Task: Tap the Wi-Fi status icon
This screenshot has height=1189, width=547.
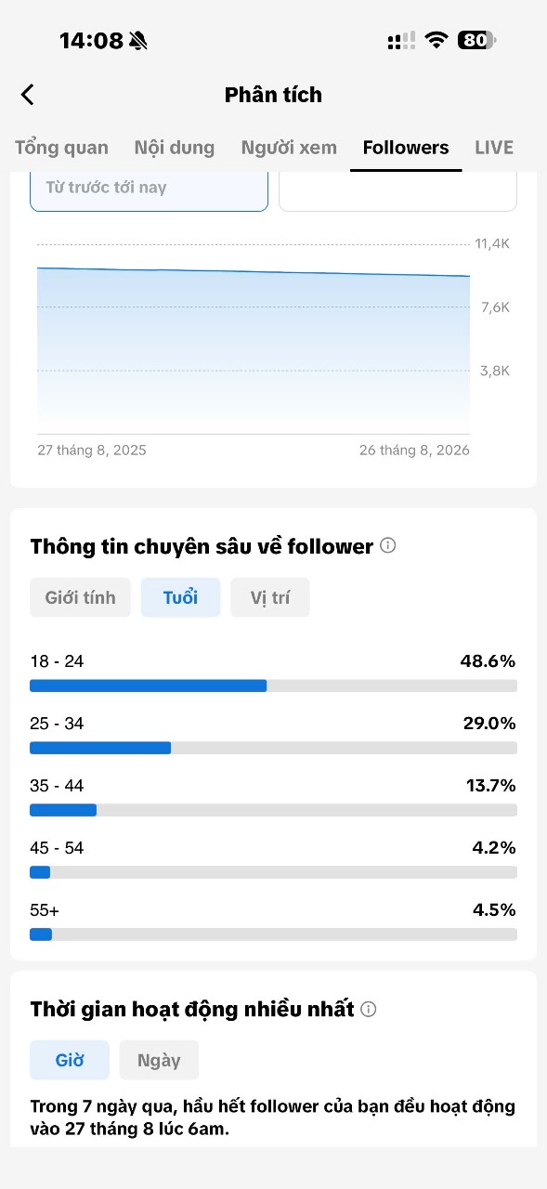Action: [x=436, y=40]
